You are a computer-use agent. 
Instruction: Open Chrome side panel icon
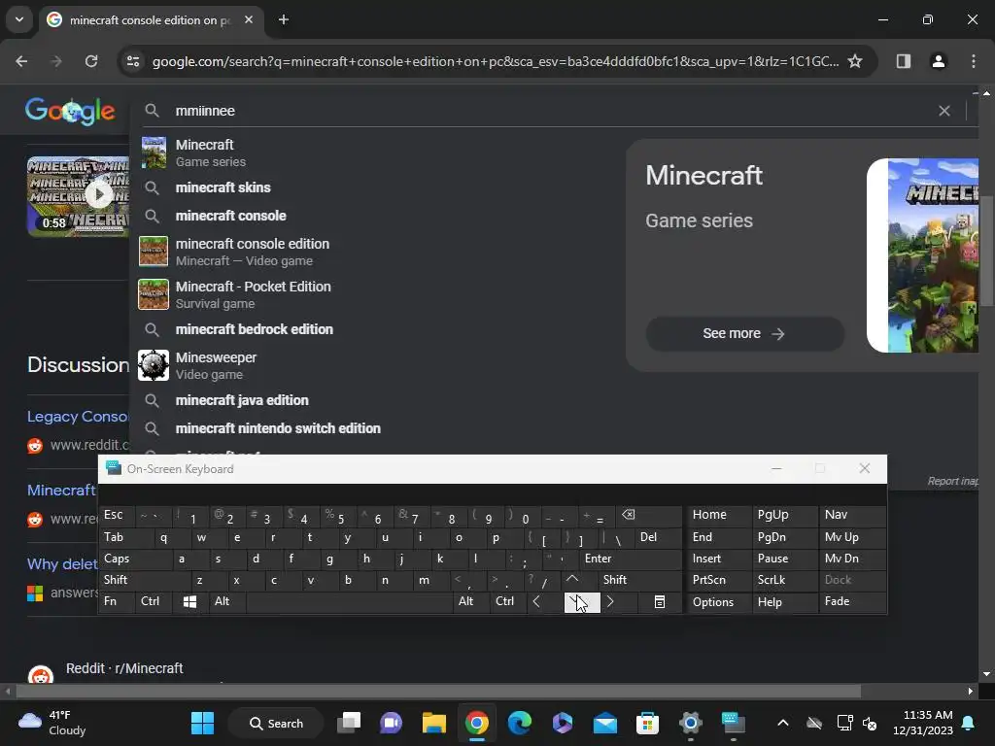(903, 61)
